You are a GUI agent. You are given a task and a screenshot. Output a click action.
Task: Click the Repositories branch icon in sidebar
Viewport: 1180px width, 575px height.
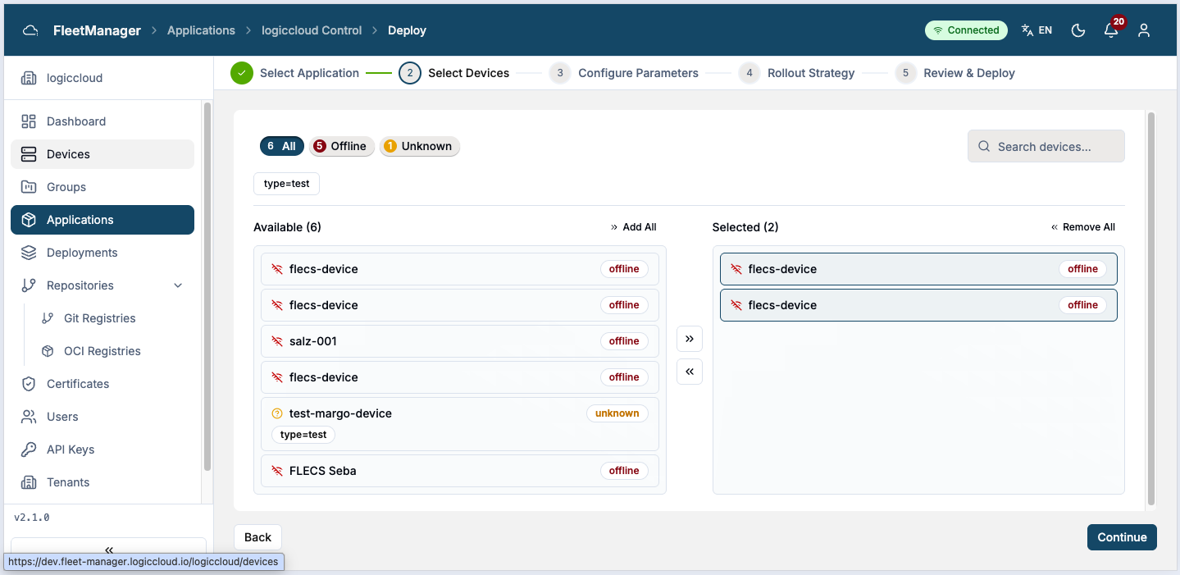coord(29,285)
